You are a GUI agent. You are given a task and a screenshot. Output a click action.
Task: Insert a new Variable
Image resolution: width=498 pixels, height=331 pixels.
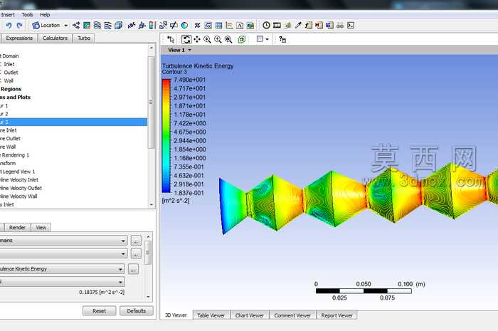(x=197, y=26)
